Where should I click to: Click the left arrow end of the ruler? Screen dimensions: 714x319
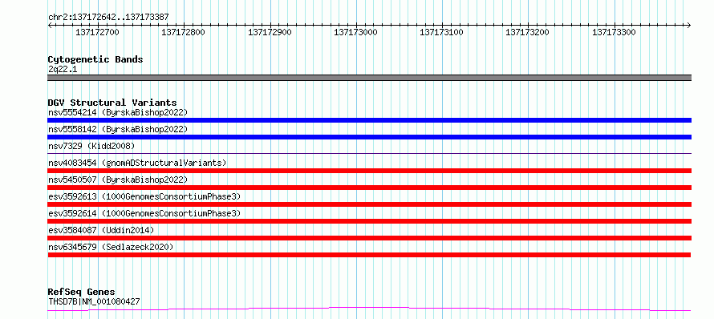50,25
